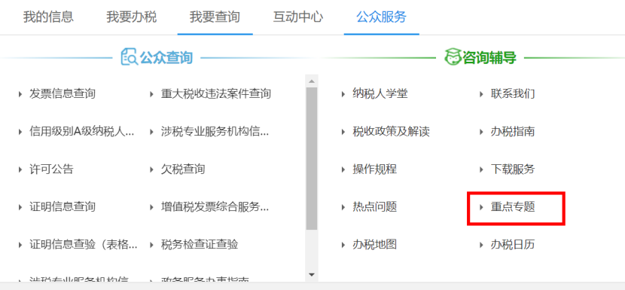Open 重大税收违法案件查询 link

tap(216, 94)
